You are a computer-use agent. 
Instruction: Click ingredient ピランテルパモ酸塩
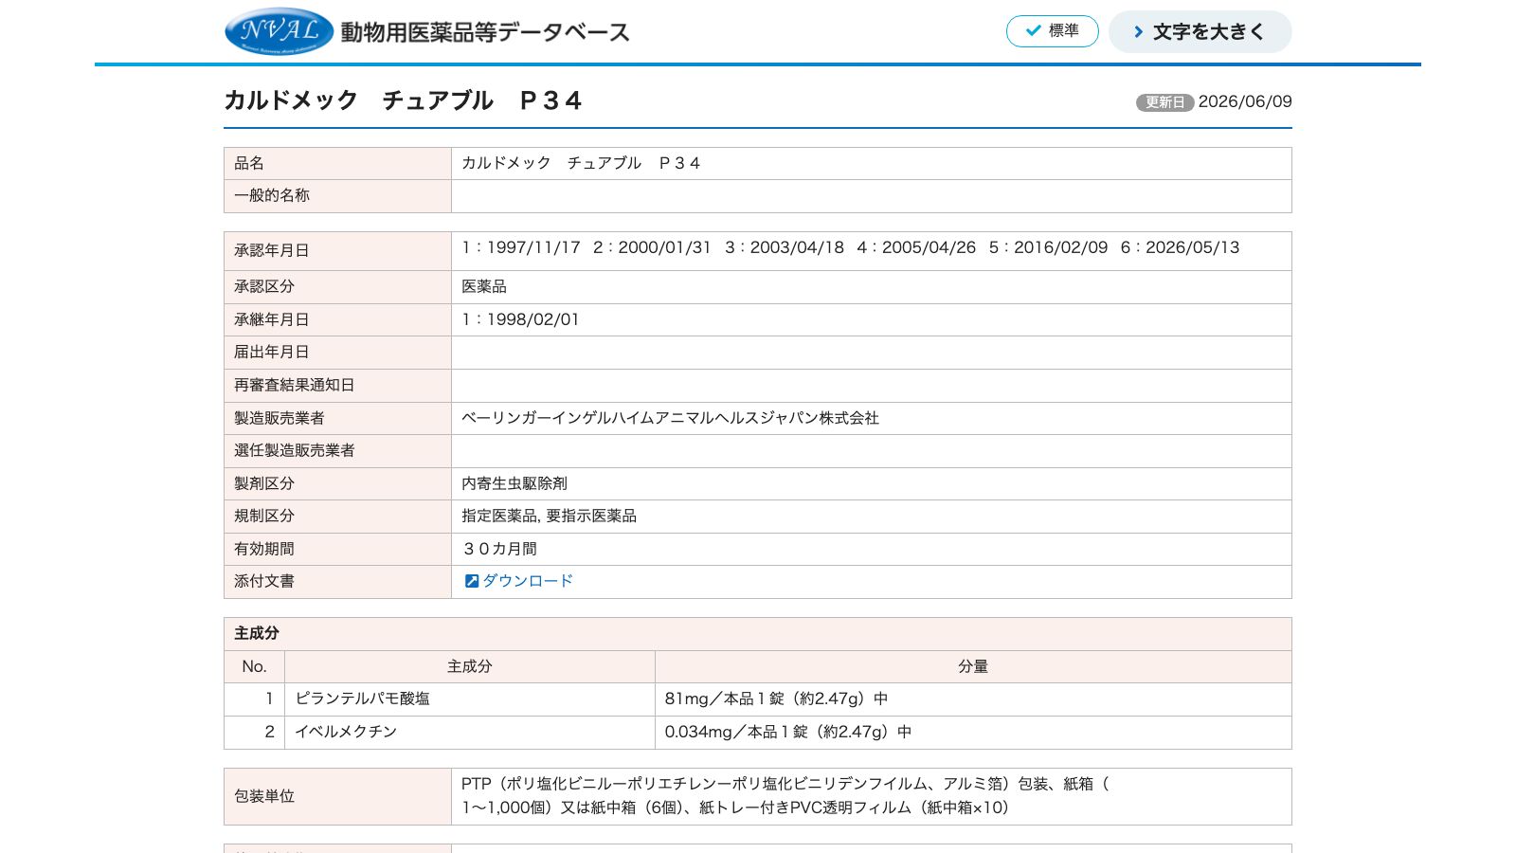click(362, 699)
